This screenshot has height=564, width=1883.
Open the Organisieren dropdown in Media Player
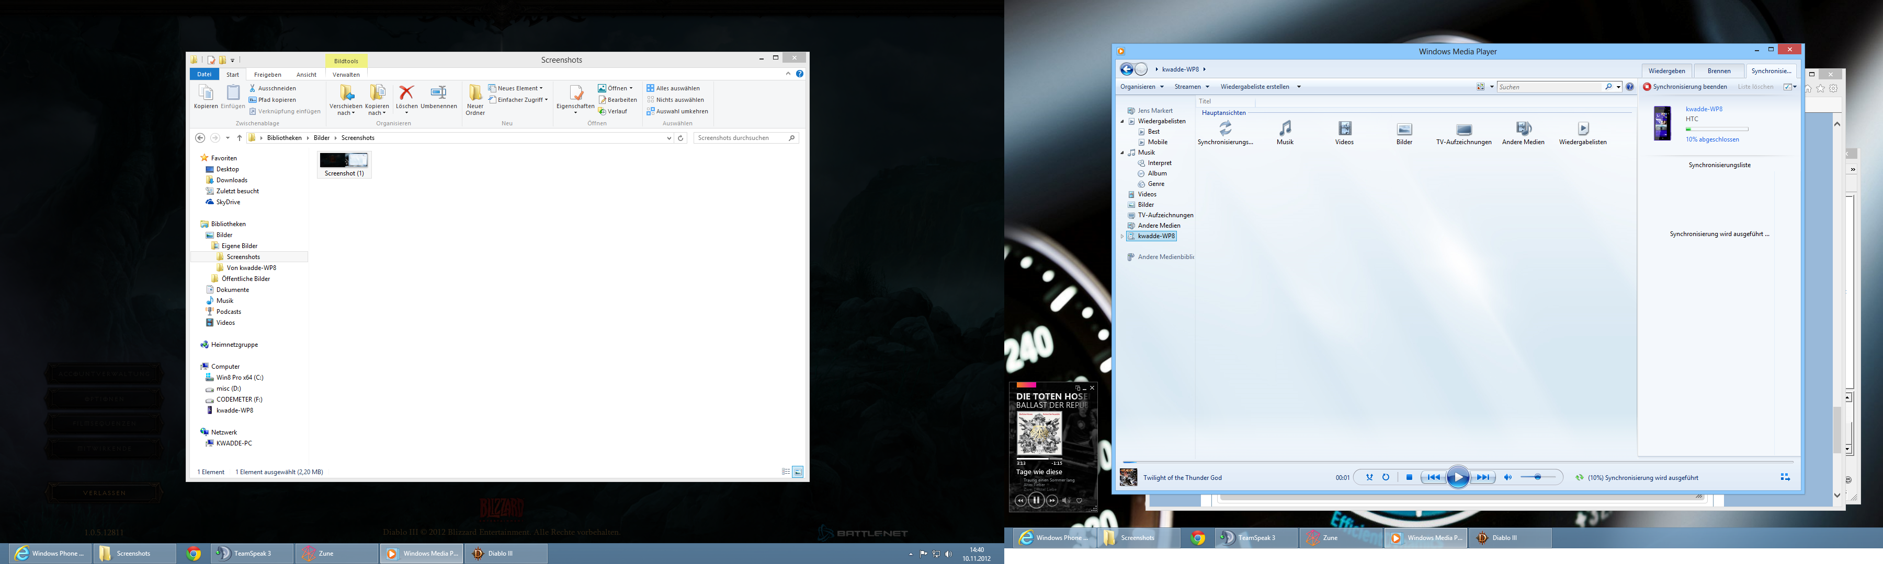click(1142, 87)
